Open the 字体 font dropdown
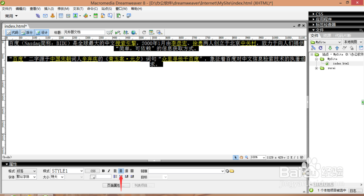The height and width of the screenshot is (196, 364). tap(26, 177)
